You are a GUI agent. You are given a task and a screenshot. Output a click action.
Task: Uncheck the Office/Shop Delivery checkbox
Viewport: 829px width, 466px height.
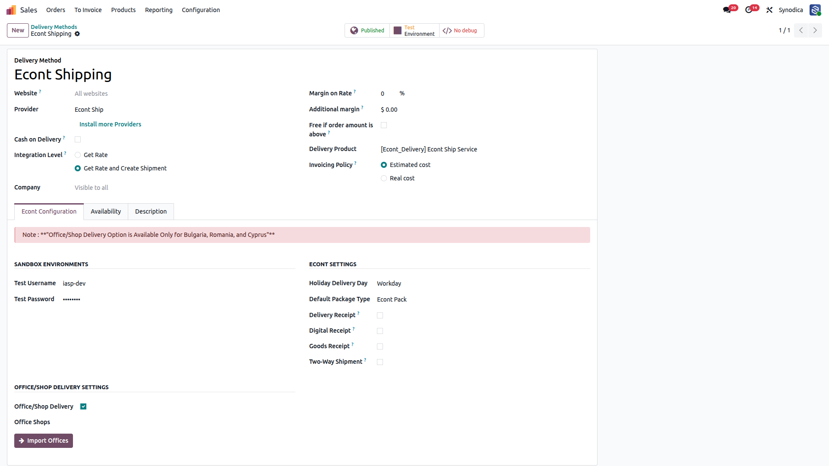click(83, 406)
